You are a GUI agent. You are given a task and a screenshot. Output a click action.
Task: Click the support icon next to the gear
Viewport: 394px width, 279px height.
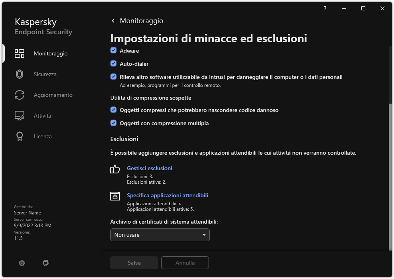pos(46,263)
